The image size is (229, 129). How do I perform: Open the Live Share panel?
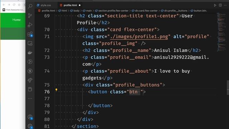[30, 80]
